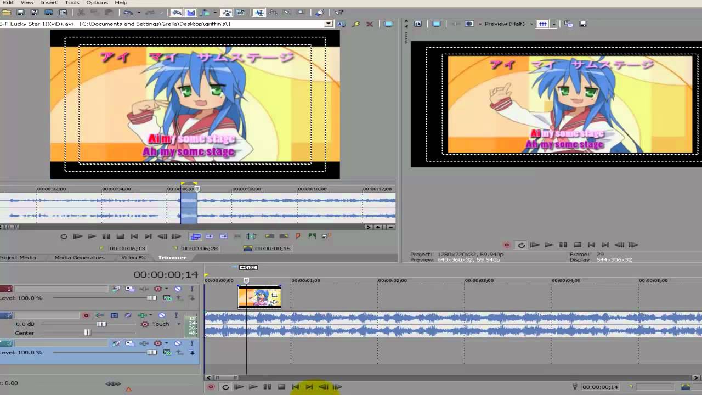Select the Normal Edit tool

tap(259, 12)
